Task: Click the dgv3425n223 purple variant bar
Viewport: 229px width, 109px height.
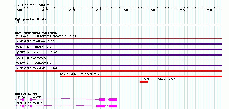Action: point(118,55)
